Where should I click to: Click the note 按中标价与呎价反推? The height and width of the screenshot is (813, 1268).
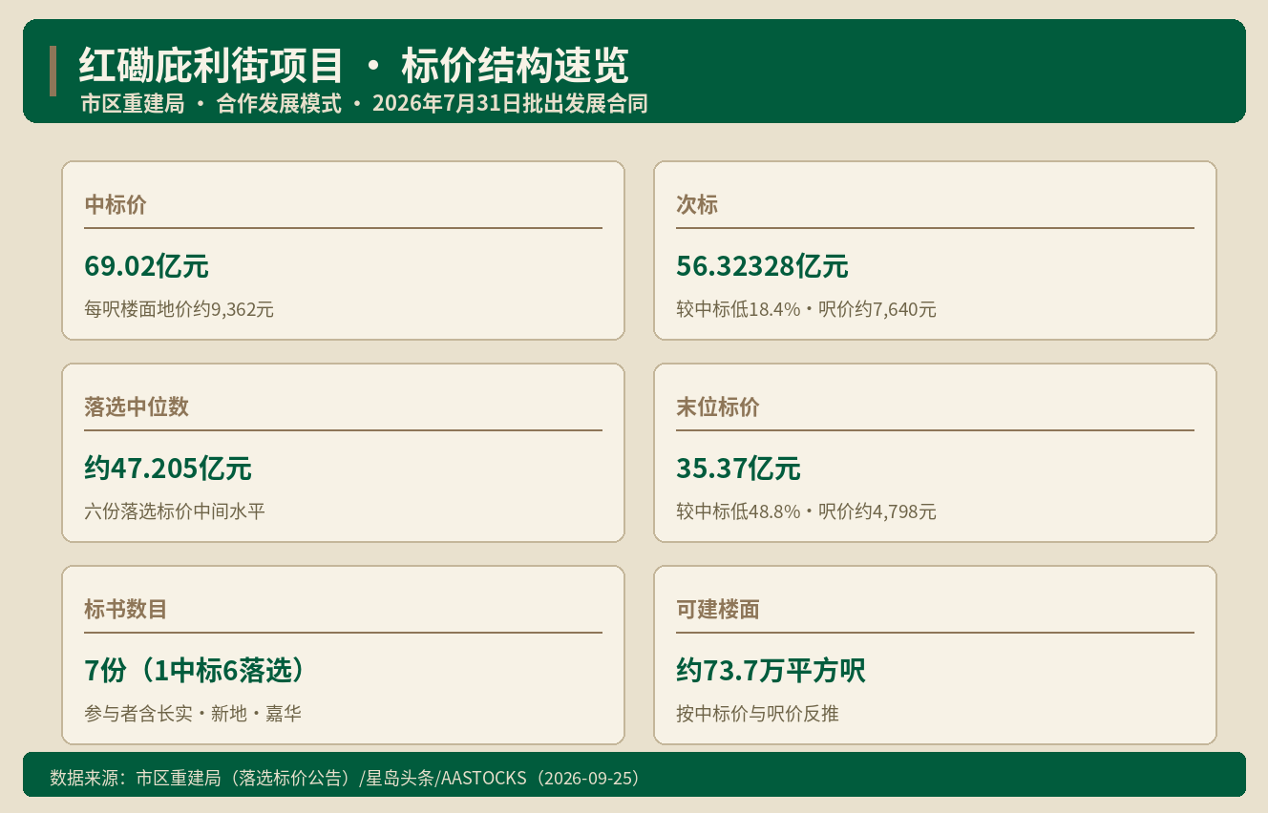pyautogui.click(x=757, y=714)
